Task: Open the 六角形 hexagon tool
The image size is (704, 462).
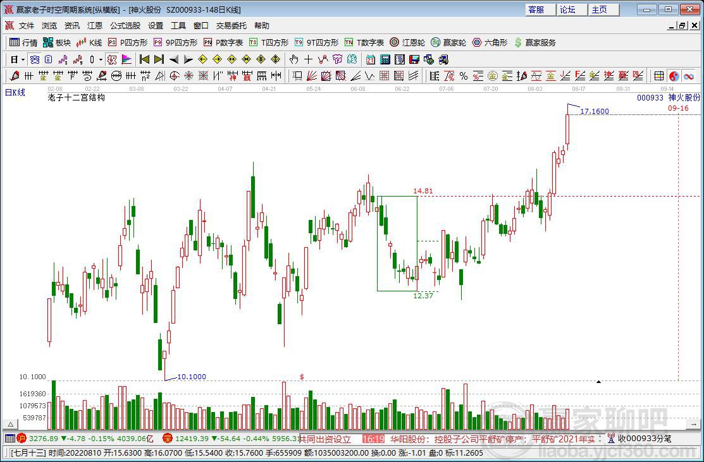Action: (x=490, y=42)
